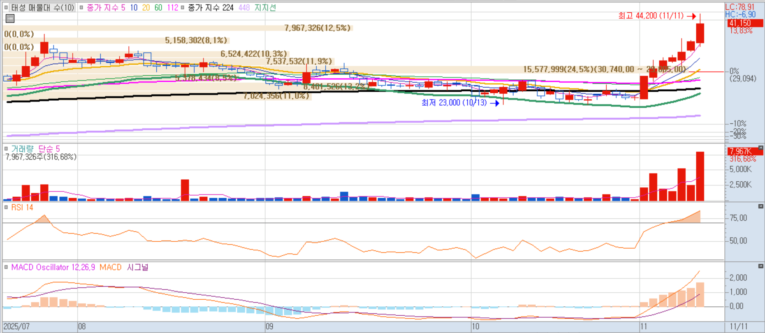The width and height of the screenshot is (765, 333).
Task: Click the 75,00 RSI axis label
Action: 738,218
